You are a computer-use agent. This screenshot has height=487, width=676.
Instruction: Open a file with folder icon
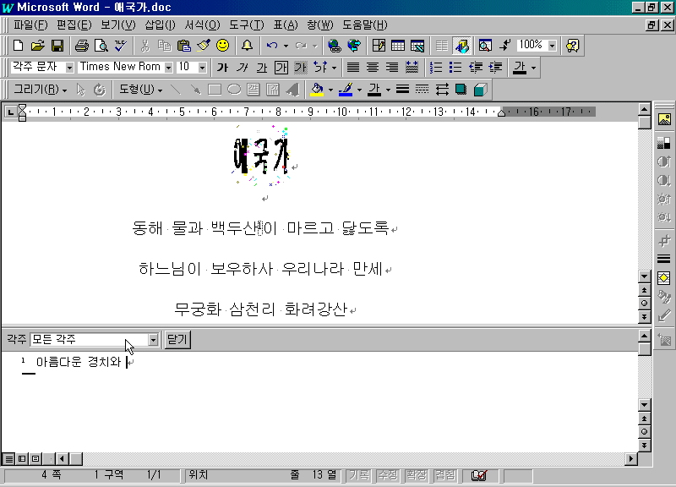click(37, 46)
